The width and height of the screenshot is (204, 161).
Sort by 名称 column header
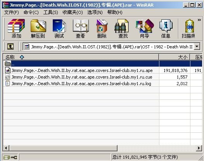click(x=81, y=57)
